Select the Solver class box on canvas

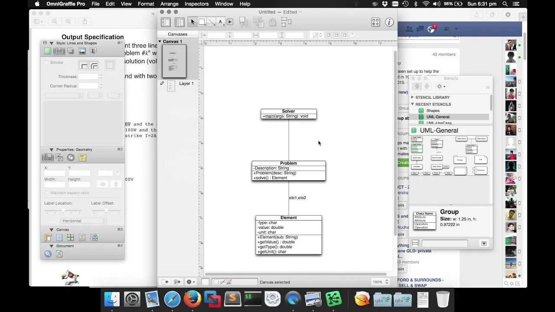pos(289,114)
